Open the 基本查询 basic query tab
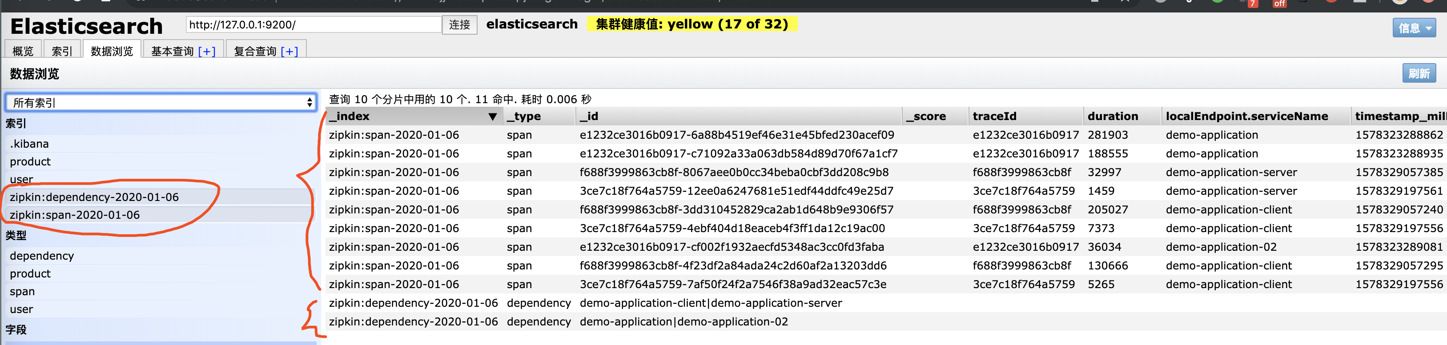The image size is (1447, 345). [173, 51]
